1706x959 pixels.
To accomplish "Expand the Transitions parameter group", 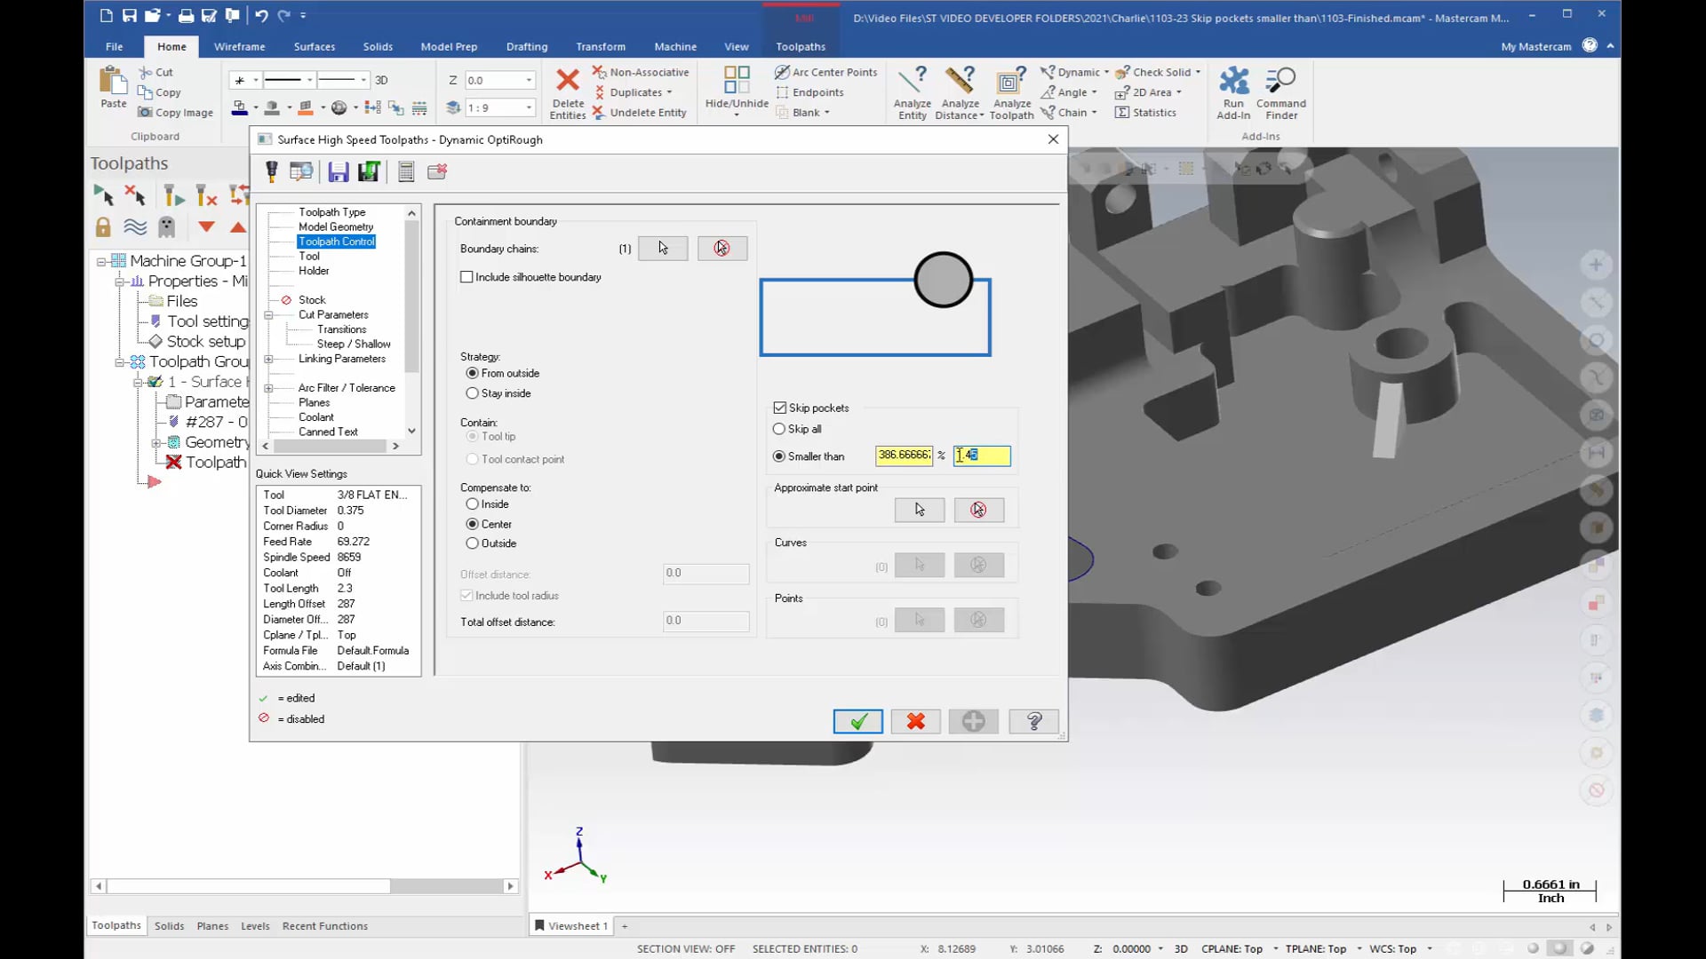I will 343,329.
